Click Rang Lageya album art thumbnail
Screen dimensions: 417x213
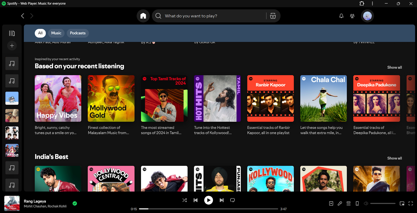pos(12,203)
